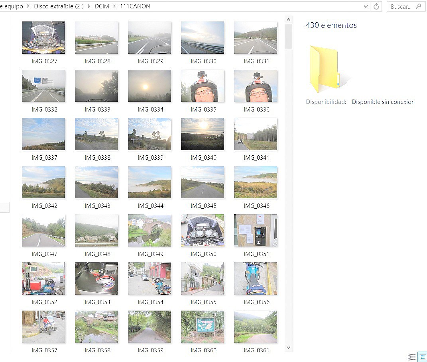The width and height of the screenshot is (427, 362).
Task: Click the refresh icon in address bar
Action: [376, 6]
